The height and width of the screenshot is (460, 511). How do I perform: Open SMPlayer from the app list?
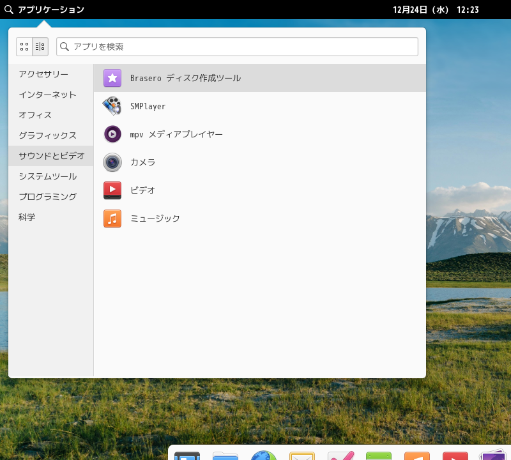pos(148,106)
